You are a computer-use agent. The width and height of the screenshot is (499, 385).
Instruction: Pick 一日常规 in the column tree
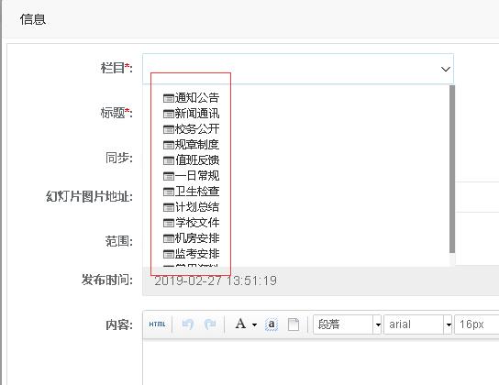click(197, 175)
